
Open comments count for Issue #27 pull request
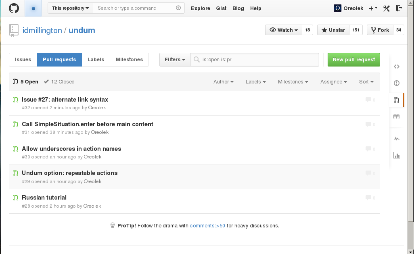[x=370, y=100]
